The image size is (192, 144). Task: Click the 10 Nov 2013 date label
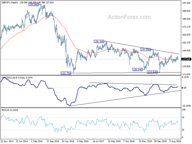click(x=7, y=141)
